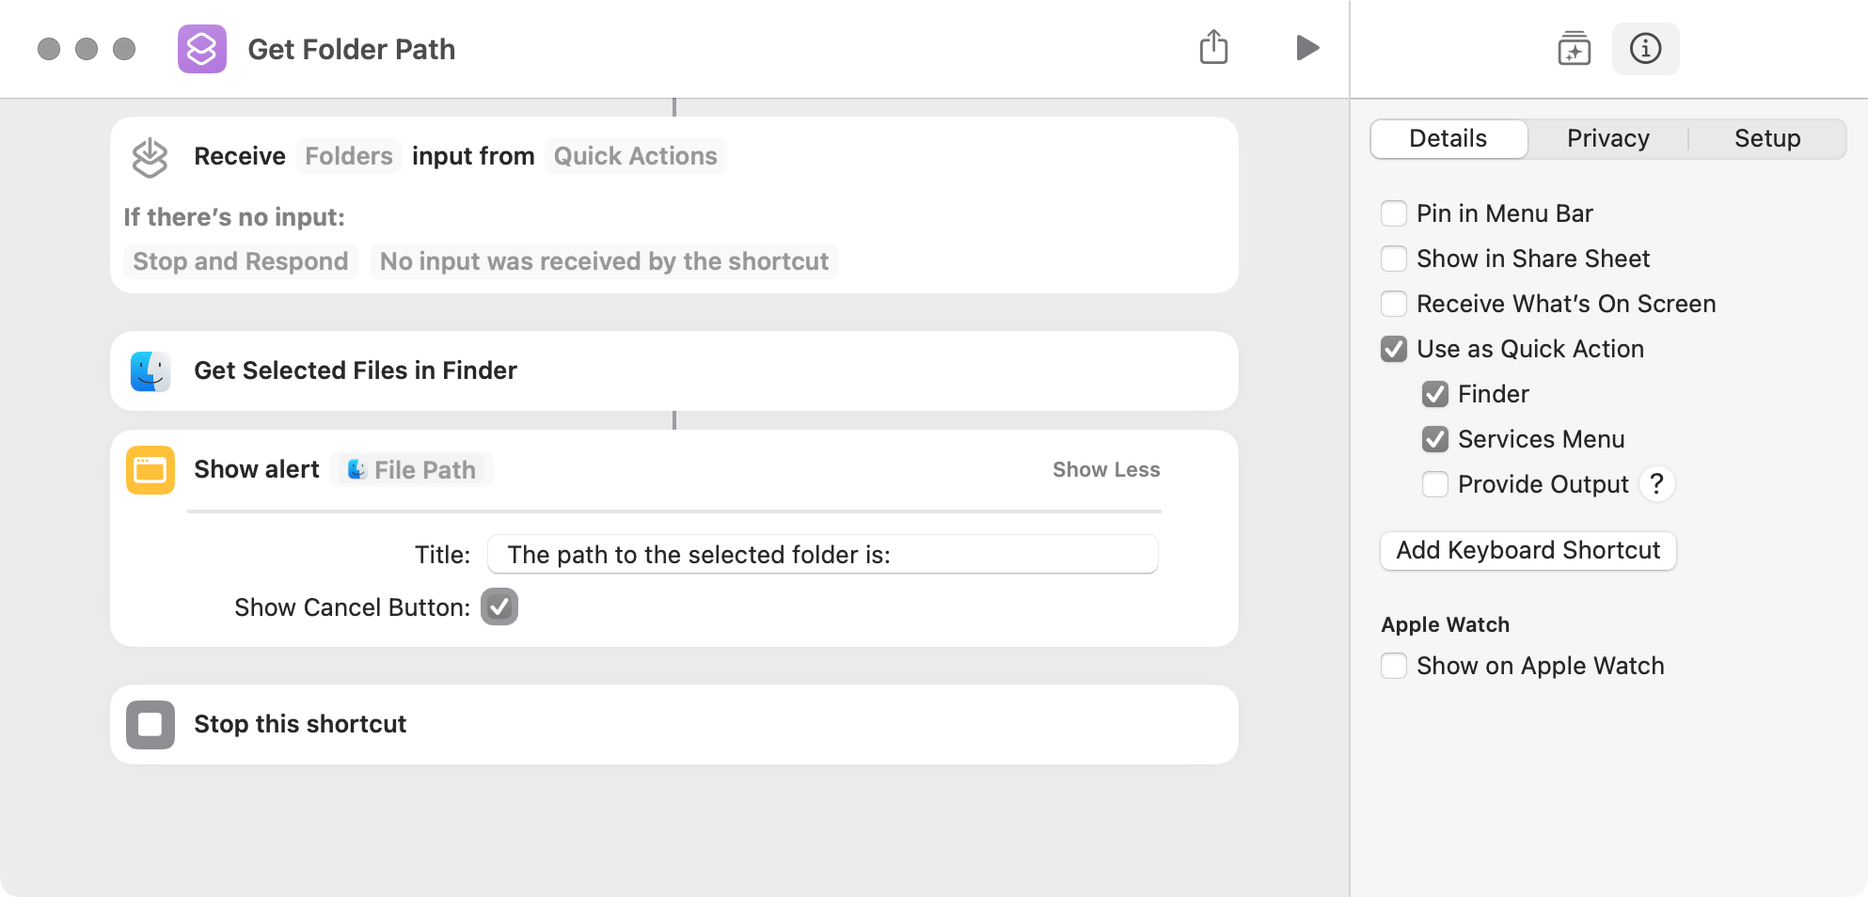
Task: Click Add Keyboard Shortcut button
Action: pyautogui.click(x=1528, y=550)
